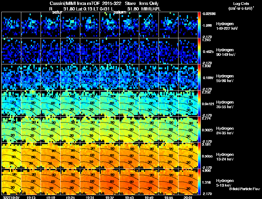Click the 19:49 time label

point(149,197)
